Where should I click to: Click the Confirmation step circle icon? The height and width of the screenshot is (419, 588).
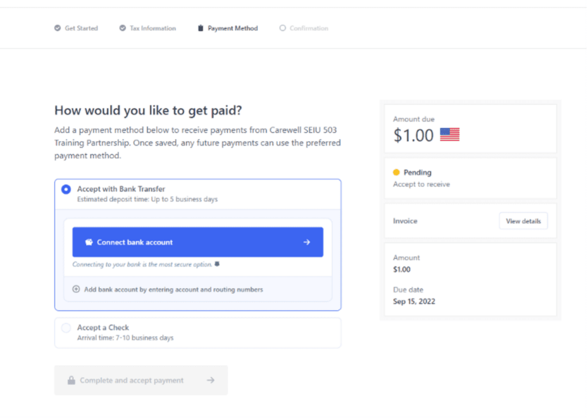coord(283,28)
